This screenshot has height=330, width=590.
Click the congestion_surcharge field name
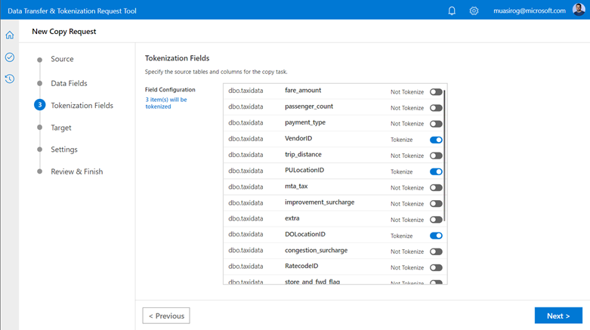point(316,250)
